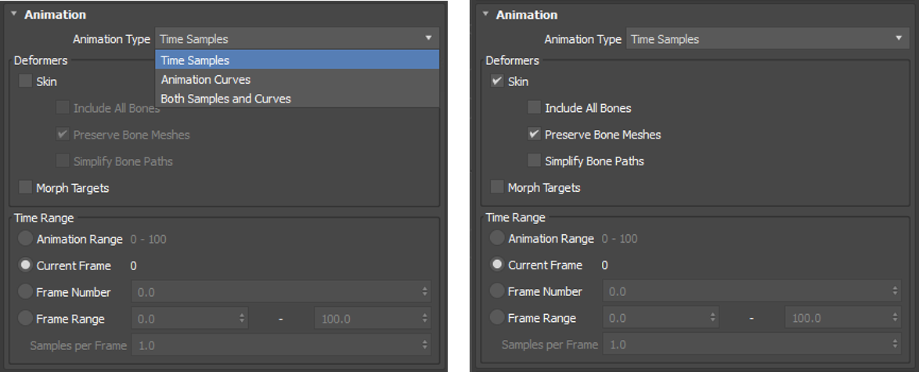The width and height of the screenshot is (919, 372).
Task: Choose Frame Number radio in right panel
Action: pos(497,291)
